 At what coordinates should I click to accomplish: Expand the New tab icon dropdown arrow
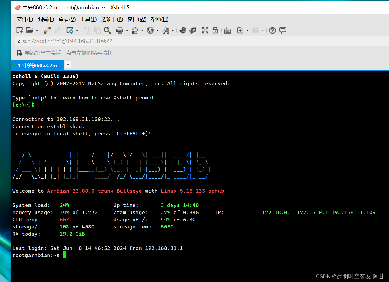(x=247, y=30)
